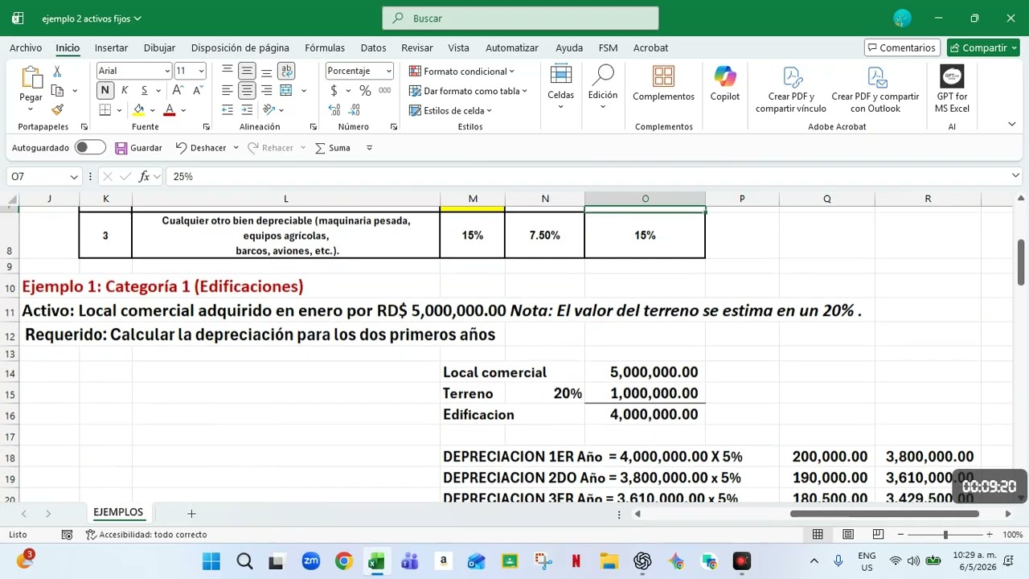
Task: Click the Comentarios button
Action: coord(901,47)
